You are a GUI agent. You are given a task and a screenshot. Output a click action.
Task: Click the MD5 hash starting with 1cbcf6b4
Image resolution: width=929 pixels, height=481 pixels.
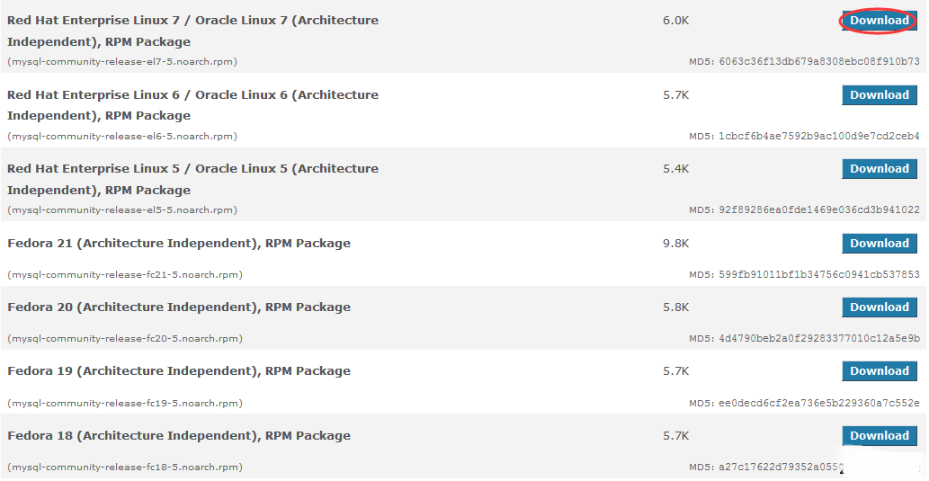pos(819,137)
